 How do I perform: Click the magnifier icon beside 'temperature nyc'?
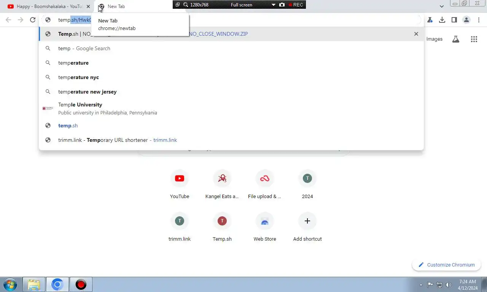(48, 77)
